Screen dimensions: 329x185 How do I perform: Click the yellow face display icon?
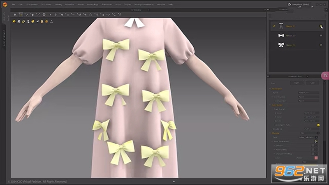tap(33, 21)
